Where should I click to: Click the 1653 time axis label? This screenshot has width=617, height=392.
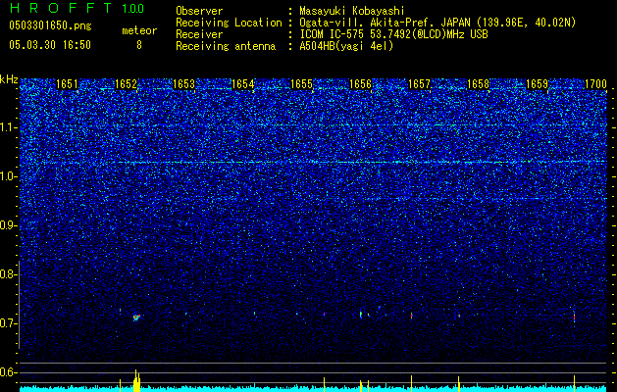click(x=184, y=84)
